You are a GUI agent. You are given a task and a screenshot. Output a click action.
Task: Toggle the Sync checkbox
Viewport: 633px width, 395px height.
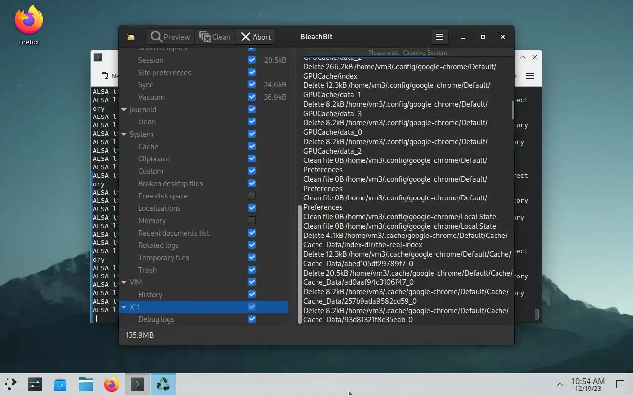pyautogui.click(x=252, y=84)
